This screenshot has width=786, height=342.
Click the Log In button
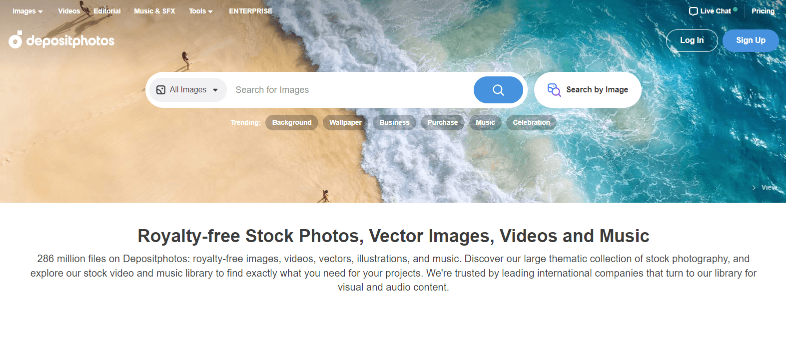click(692, 40)
